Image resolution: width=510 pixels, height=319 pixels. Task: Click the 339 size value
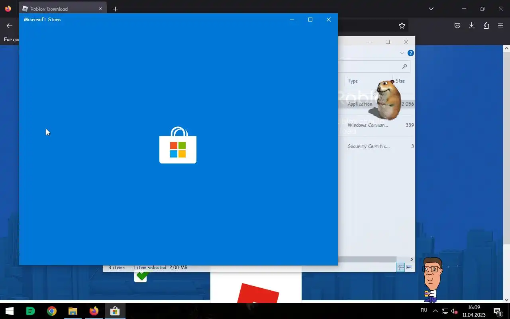pos(410,125)
